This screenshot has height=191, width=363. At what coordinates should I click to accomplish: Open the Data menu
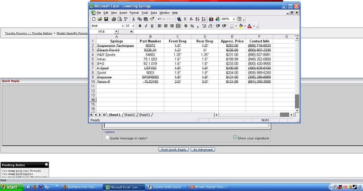[x=154, y=13]
